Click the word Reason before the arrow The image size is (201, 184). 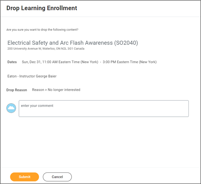pos(38,90)
